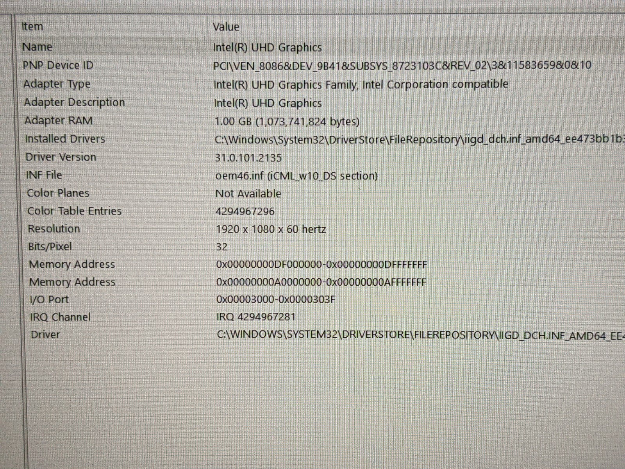625x469 pixels.
Task: Select Memory Address row starting 0x00000000A0000000
Action: pos(72,282)
